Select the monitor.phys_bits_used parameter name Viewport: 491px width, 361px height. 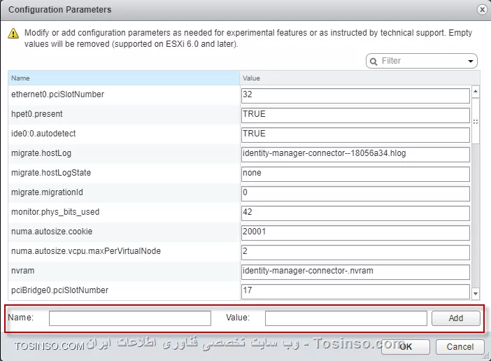(55, 212)
